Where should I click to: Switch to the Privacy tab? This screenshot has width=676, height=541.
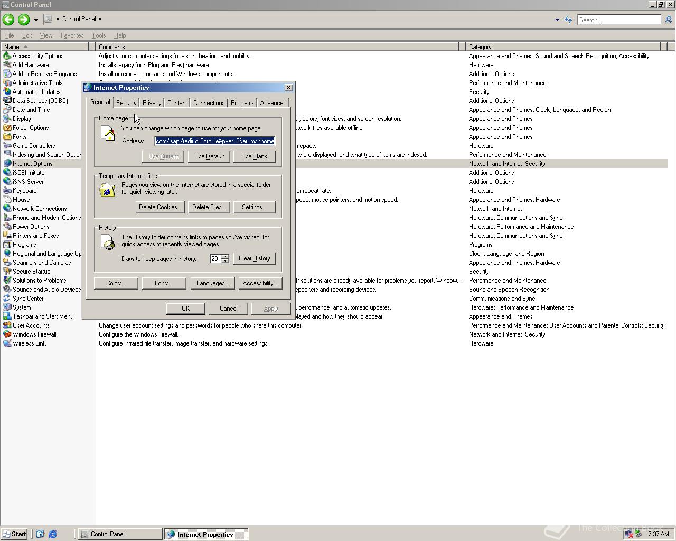[152, 103]
